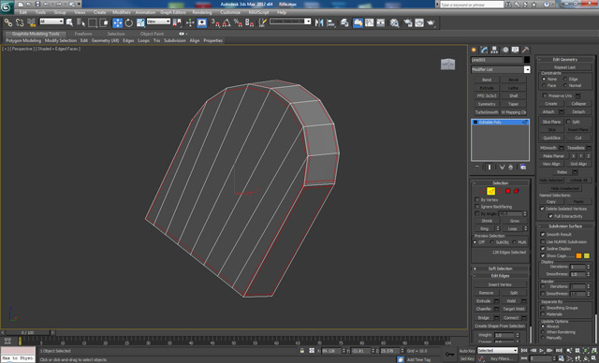Open the Hierarchy command panel tab
This screenshot has height=363, width=599.
click(x=494, y=50)
